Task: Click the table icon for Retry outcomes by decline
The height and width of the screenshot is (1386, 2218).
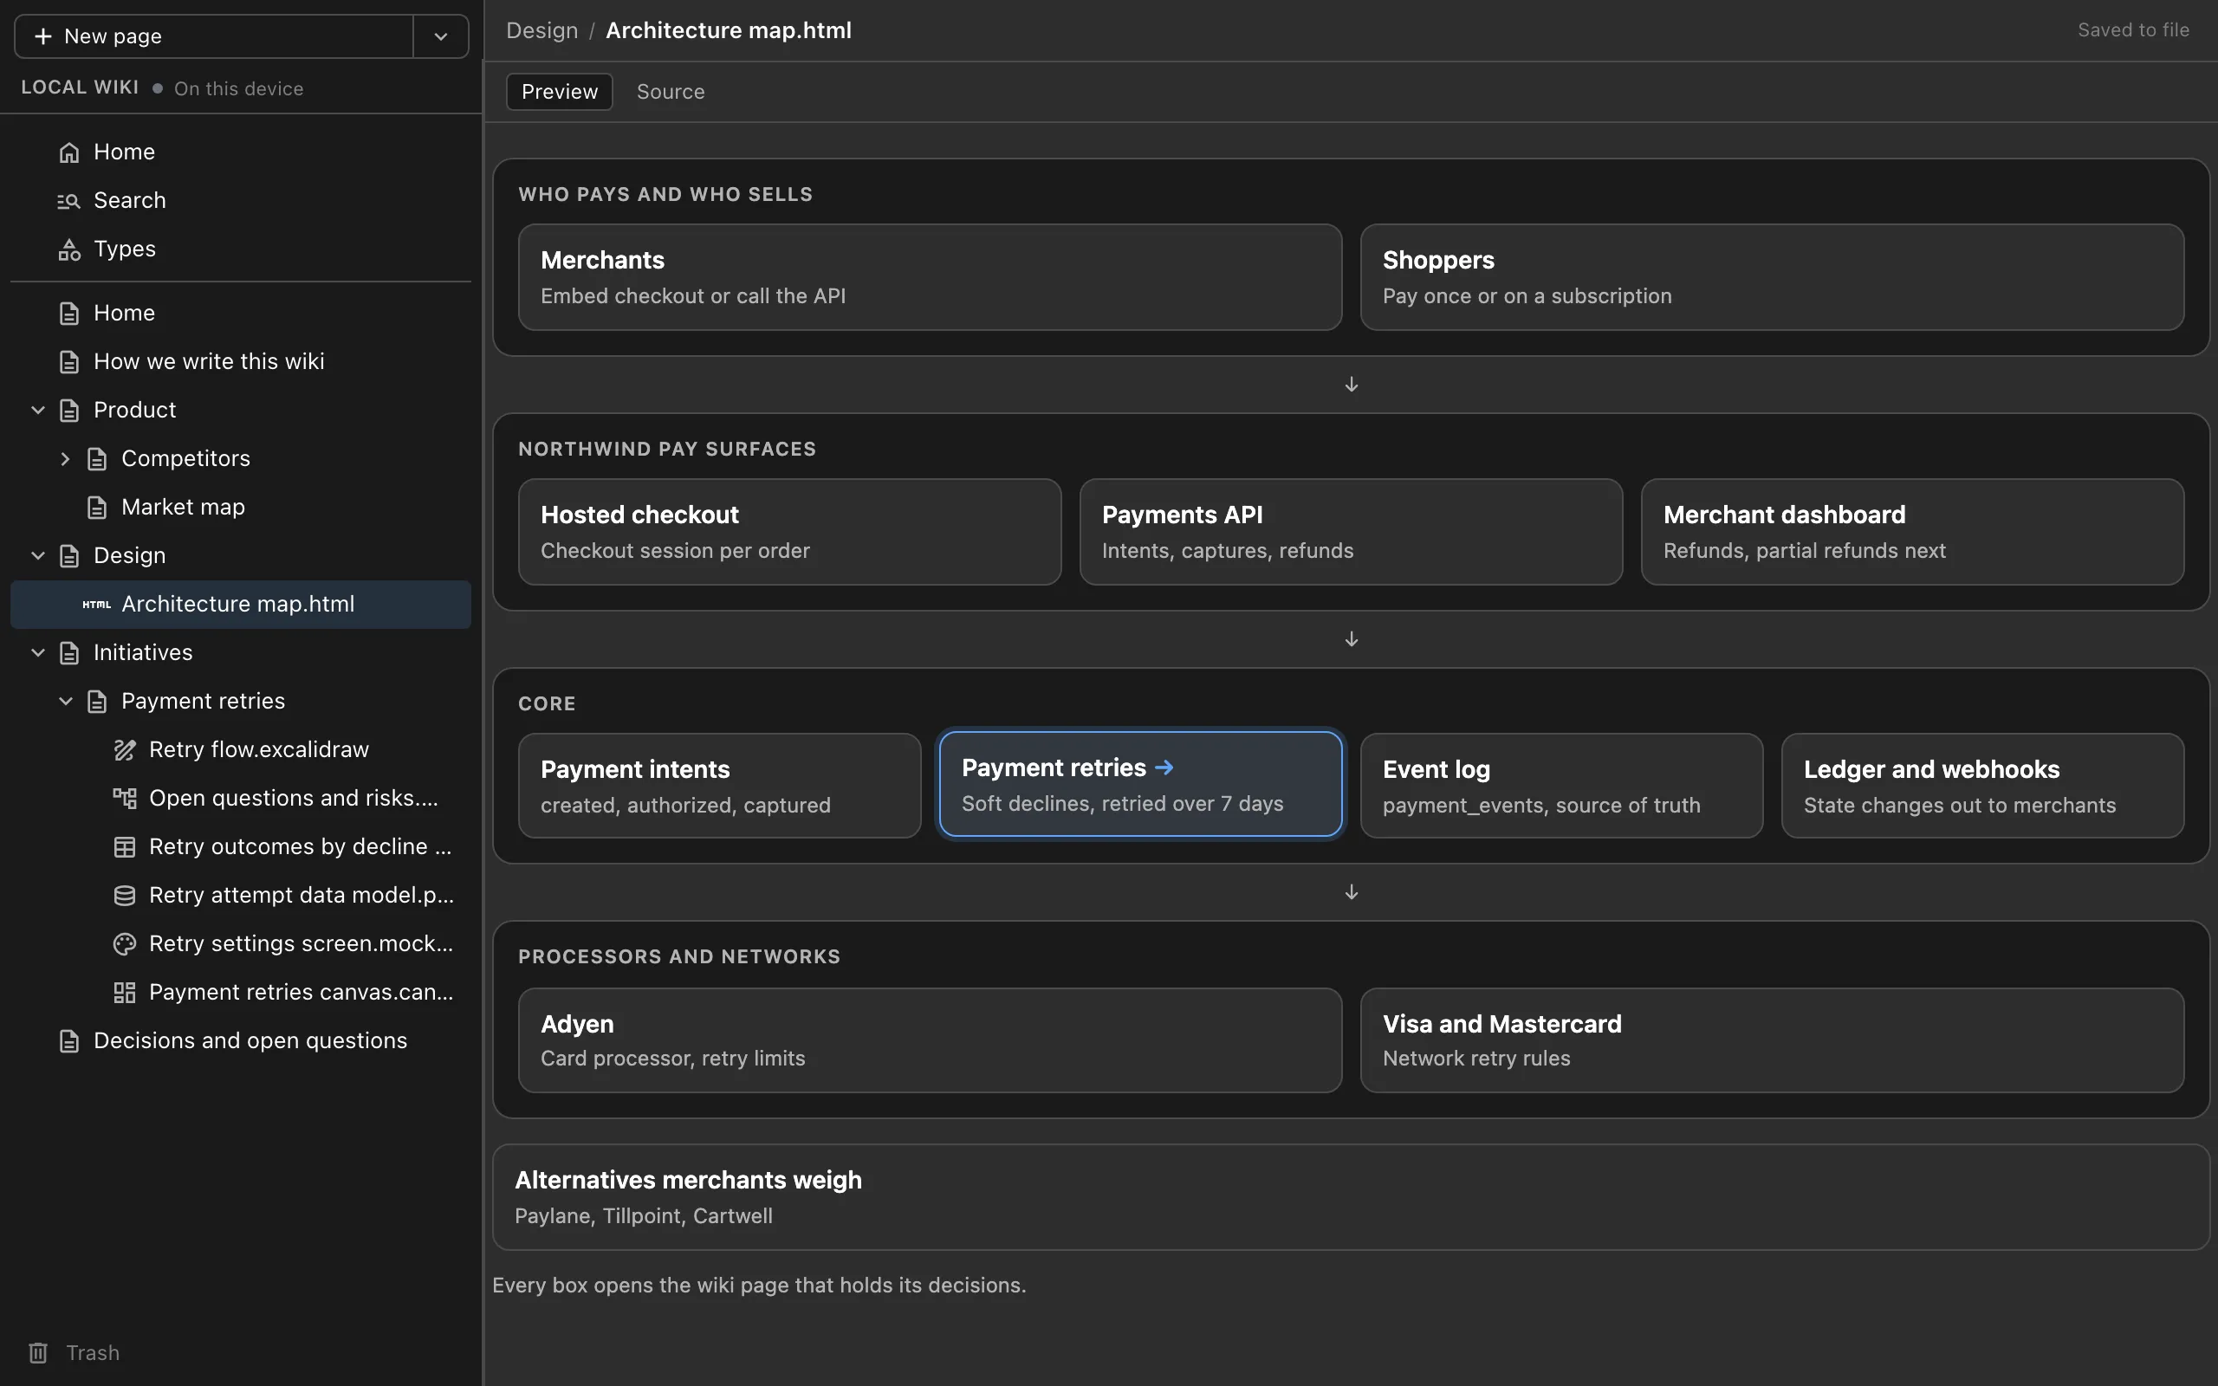Action: click(124, 848)
